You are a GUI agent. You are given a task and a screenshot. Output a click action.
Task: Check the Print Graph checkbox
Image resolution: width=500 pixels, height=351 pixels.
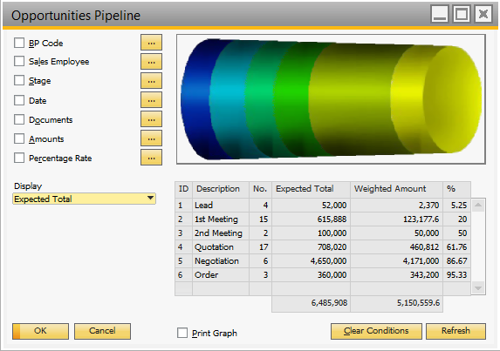pos(182,333)
